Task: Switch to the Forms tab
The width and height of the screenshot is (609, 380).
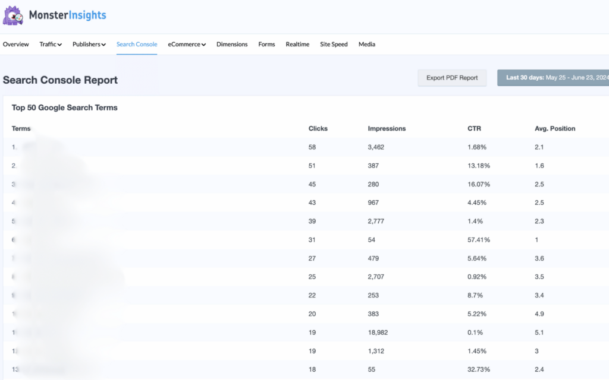Action: pyautogui.click(x=266, y=44)
